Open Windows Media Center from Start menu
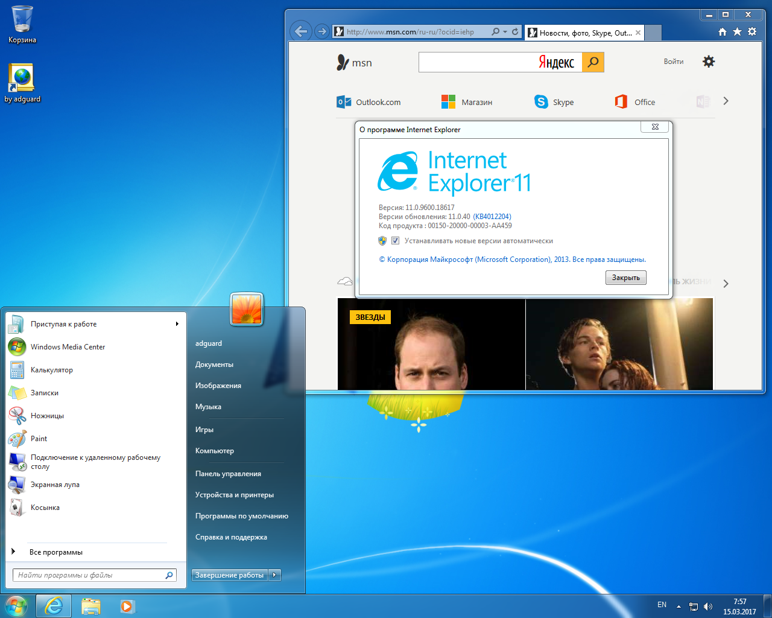 click(95, 347)
